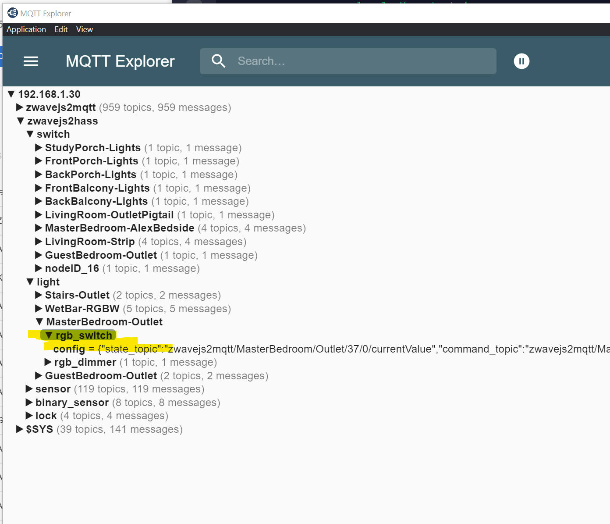Open the hamburger navigation menu
The image size is (610, 524).
pos(31,61)
